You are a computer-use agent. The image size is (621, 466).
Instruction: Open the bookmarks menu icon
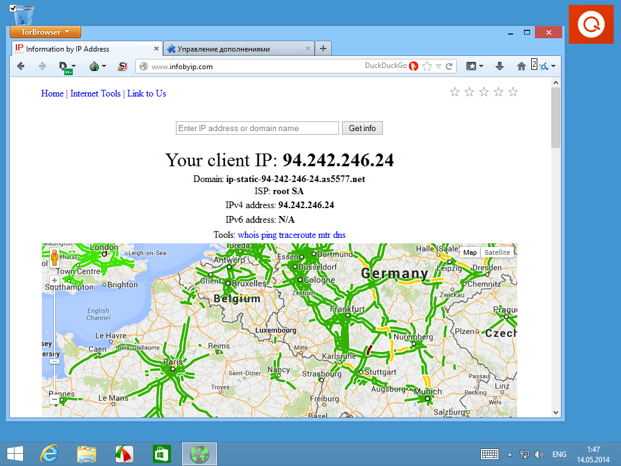(471, 66)
